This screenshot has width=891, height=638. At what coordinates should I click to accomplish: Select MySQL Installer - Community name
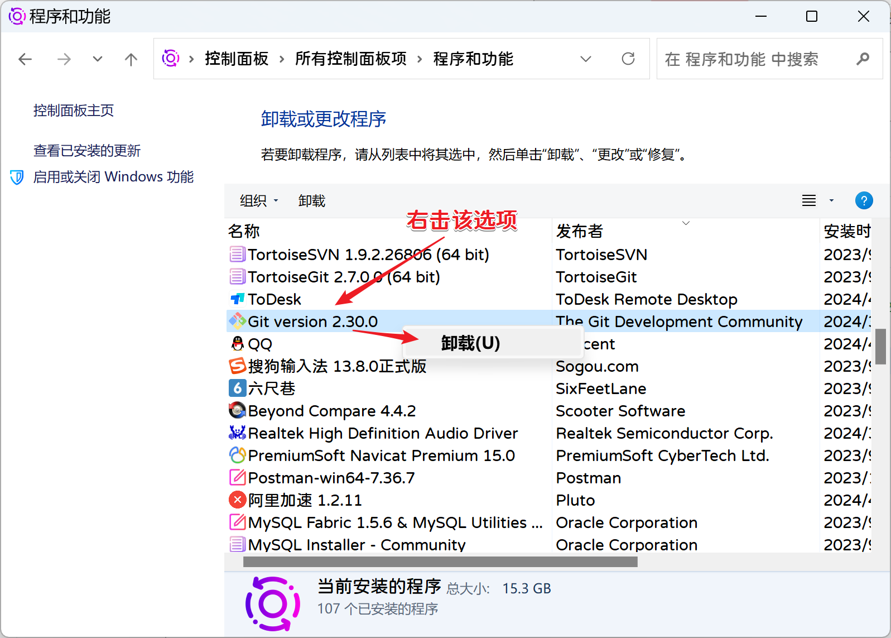coord(357,545)
